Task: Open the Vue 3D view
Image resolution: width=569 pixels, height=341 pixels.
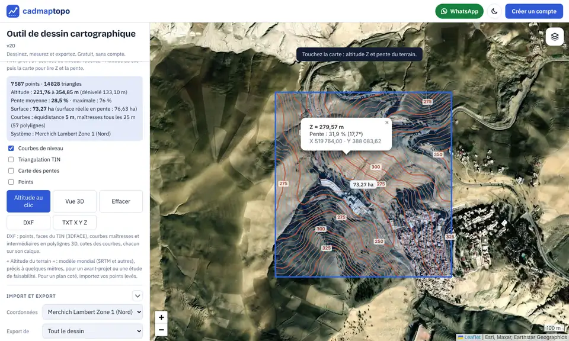Action: point(75,201)
